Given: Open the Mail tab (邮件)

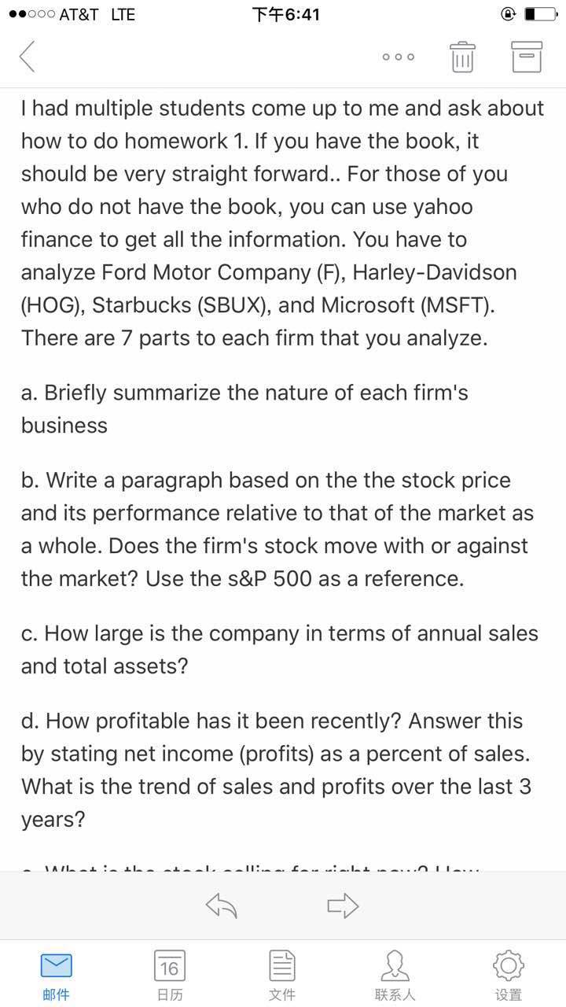Looking at the screenshot, I should point(56,976).
